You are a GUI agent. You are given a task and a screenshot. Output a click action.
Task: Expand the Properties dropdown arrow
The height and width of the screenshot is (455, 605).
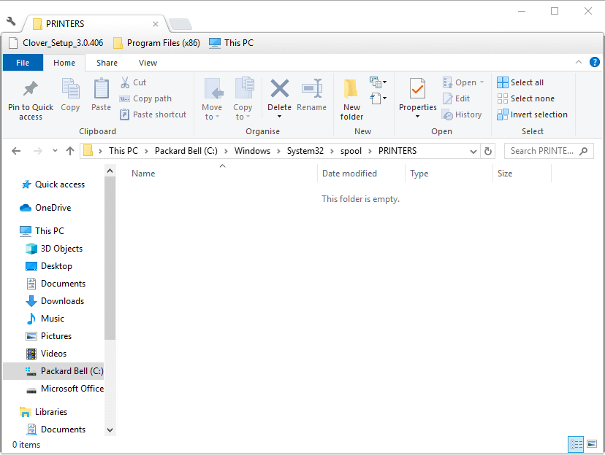[417, 117]
